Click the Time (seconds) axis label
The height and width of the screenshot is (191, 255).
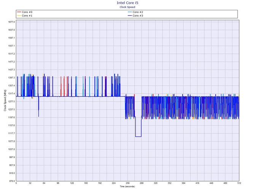[x=127, y=186]
